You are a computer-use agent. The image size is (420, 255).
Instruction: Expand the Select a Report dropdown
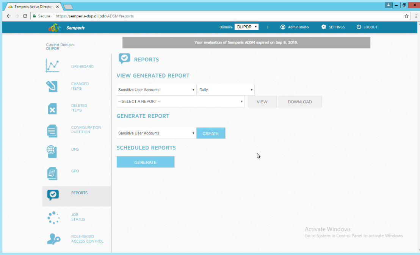(x=180, y=102)
